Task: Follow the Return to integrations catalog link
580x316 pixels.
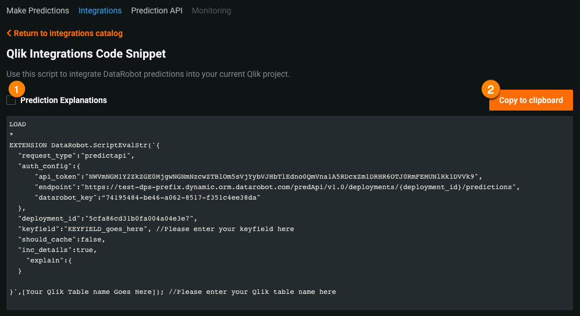Action: pos(68,34)
